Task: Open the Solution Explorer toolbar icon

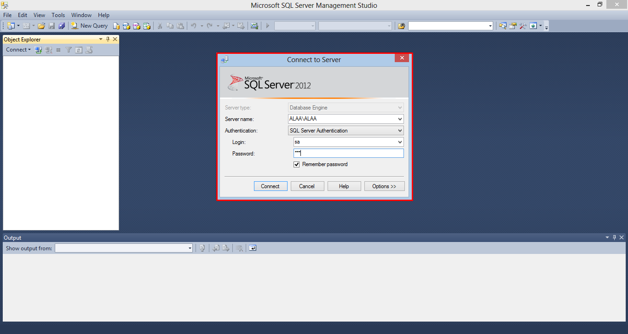Action: [x=503, y=26]
